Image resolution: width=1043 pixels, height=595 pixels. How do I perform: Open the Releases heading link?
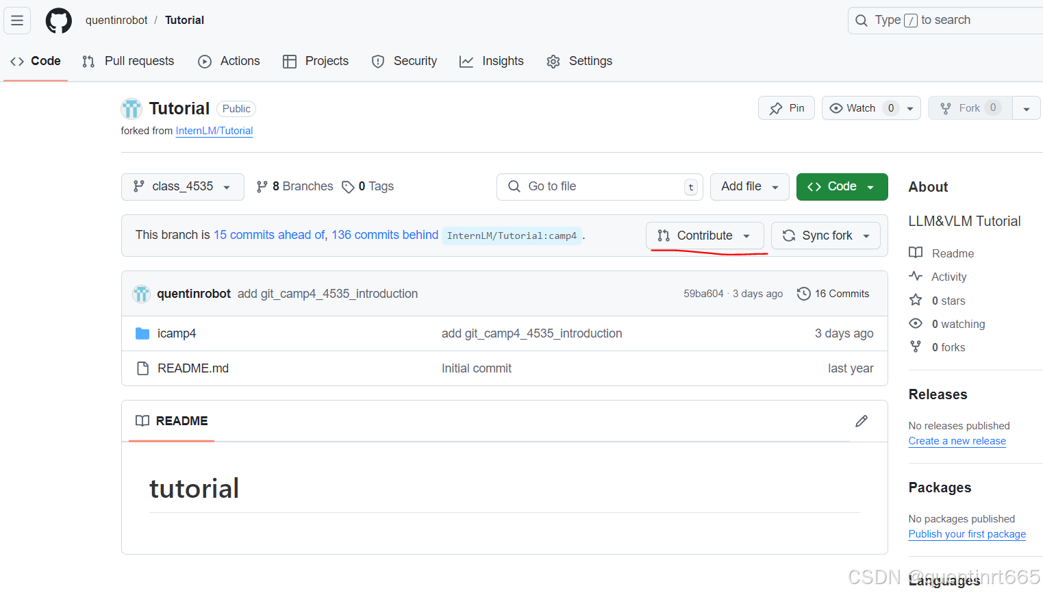(938, 394)
